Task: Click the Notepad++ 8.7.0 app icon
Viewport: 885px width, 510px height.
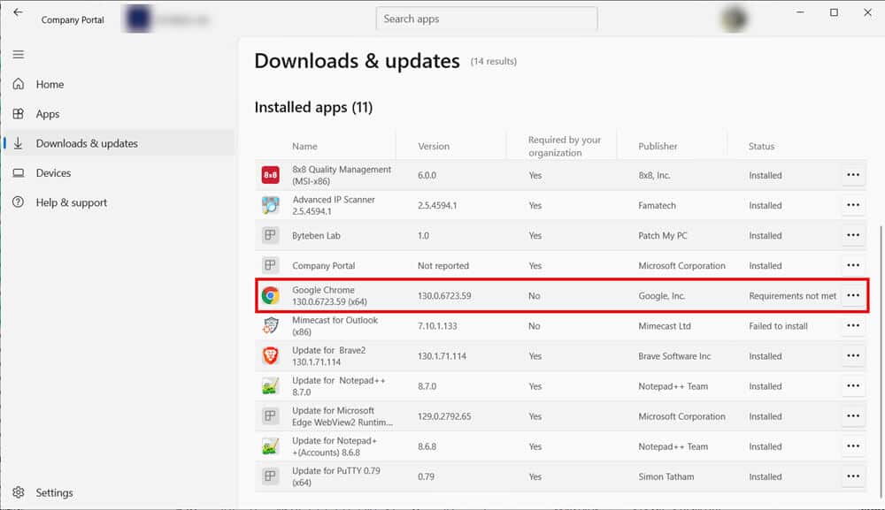Action: tap(270, 385)
